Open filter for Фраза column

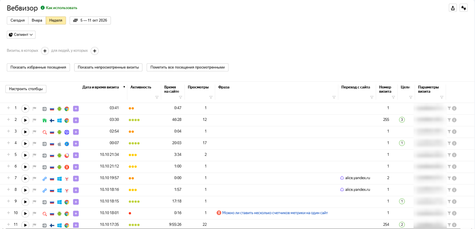tap(334, 97)
